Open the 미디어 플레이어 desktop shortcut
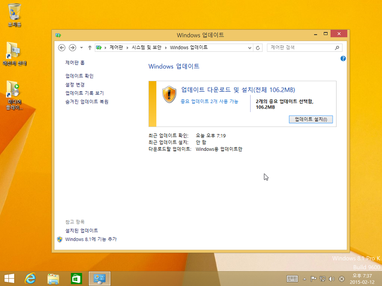 (x=14, y=95)
